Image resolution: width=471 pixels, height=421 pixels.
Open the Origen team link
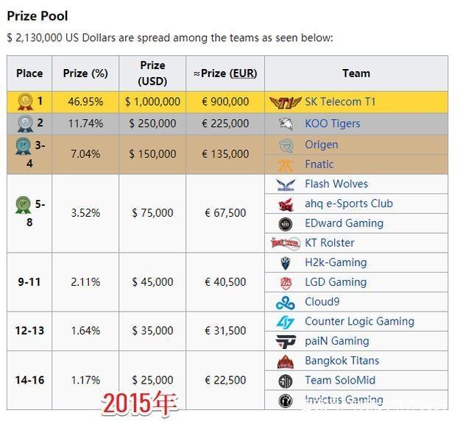pos(322,145)
